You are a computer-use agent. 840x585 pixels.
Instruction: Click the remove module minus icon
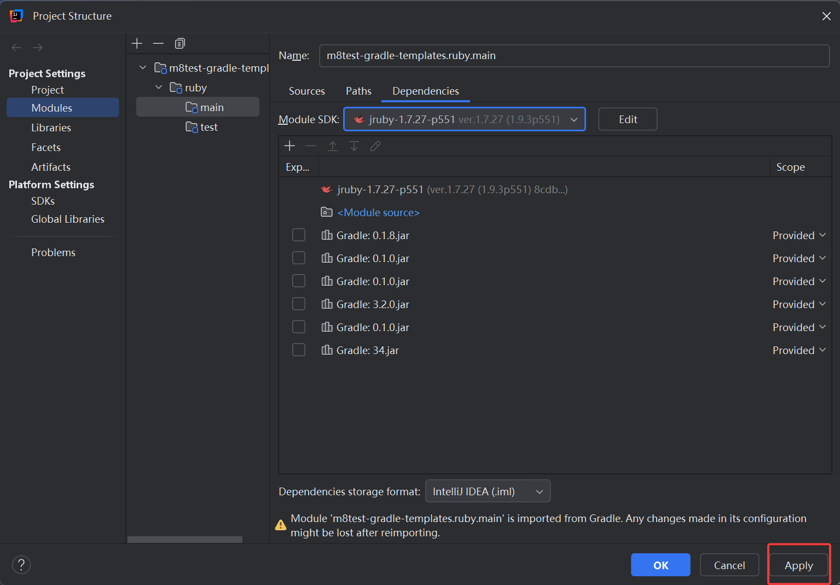point(158,43)
